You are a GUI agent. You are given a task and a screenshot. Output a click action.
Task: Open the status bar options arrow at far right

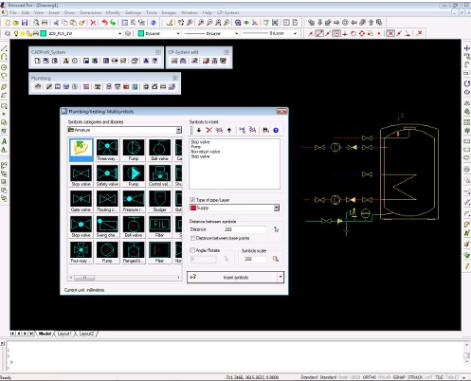[463, 377]
